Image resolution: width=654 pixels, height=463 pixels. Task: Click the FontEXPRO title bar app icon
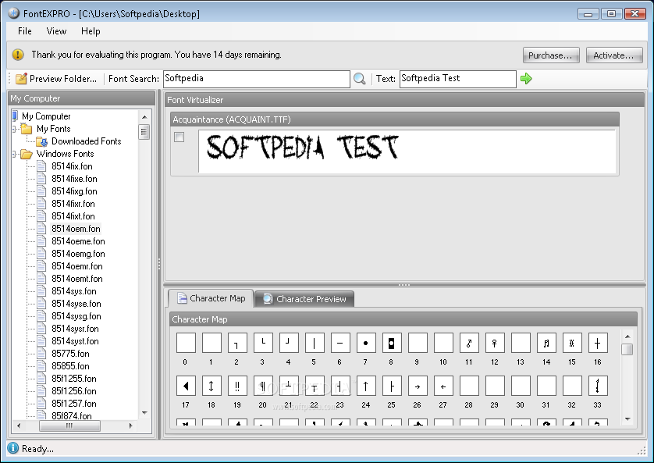[x=14, y=13]
